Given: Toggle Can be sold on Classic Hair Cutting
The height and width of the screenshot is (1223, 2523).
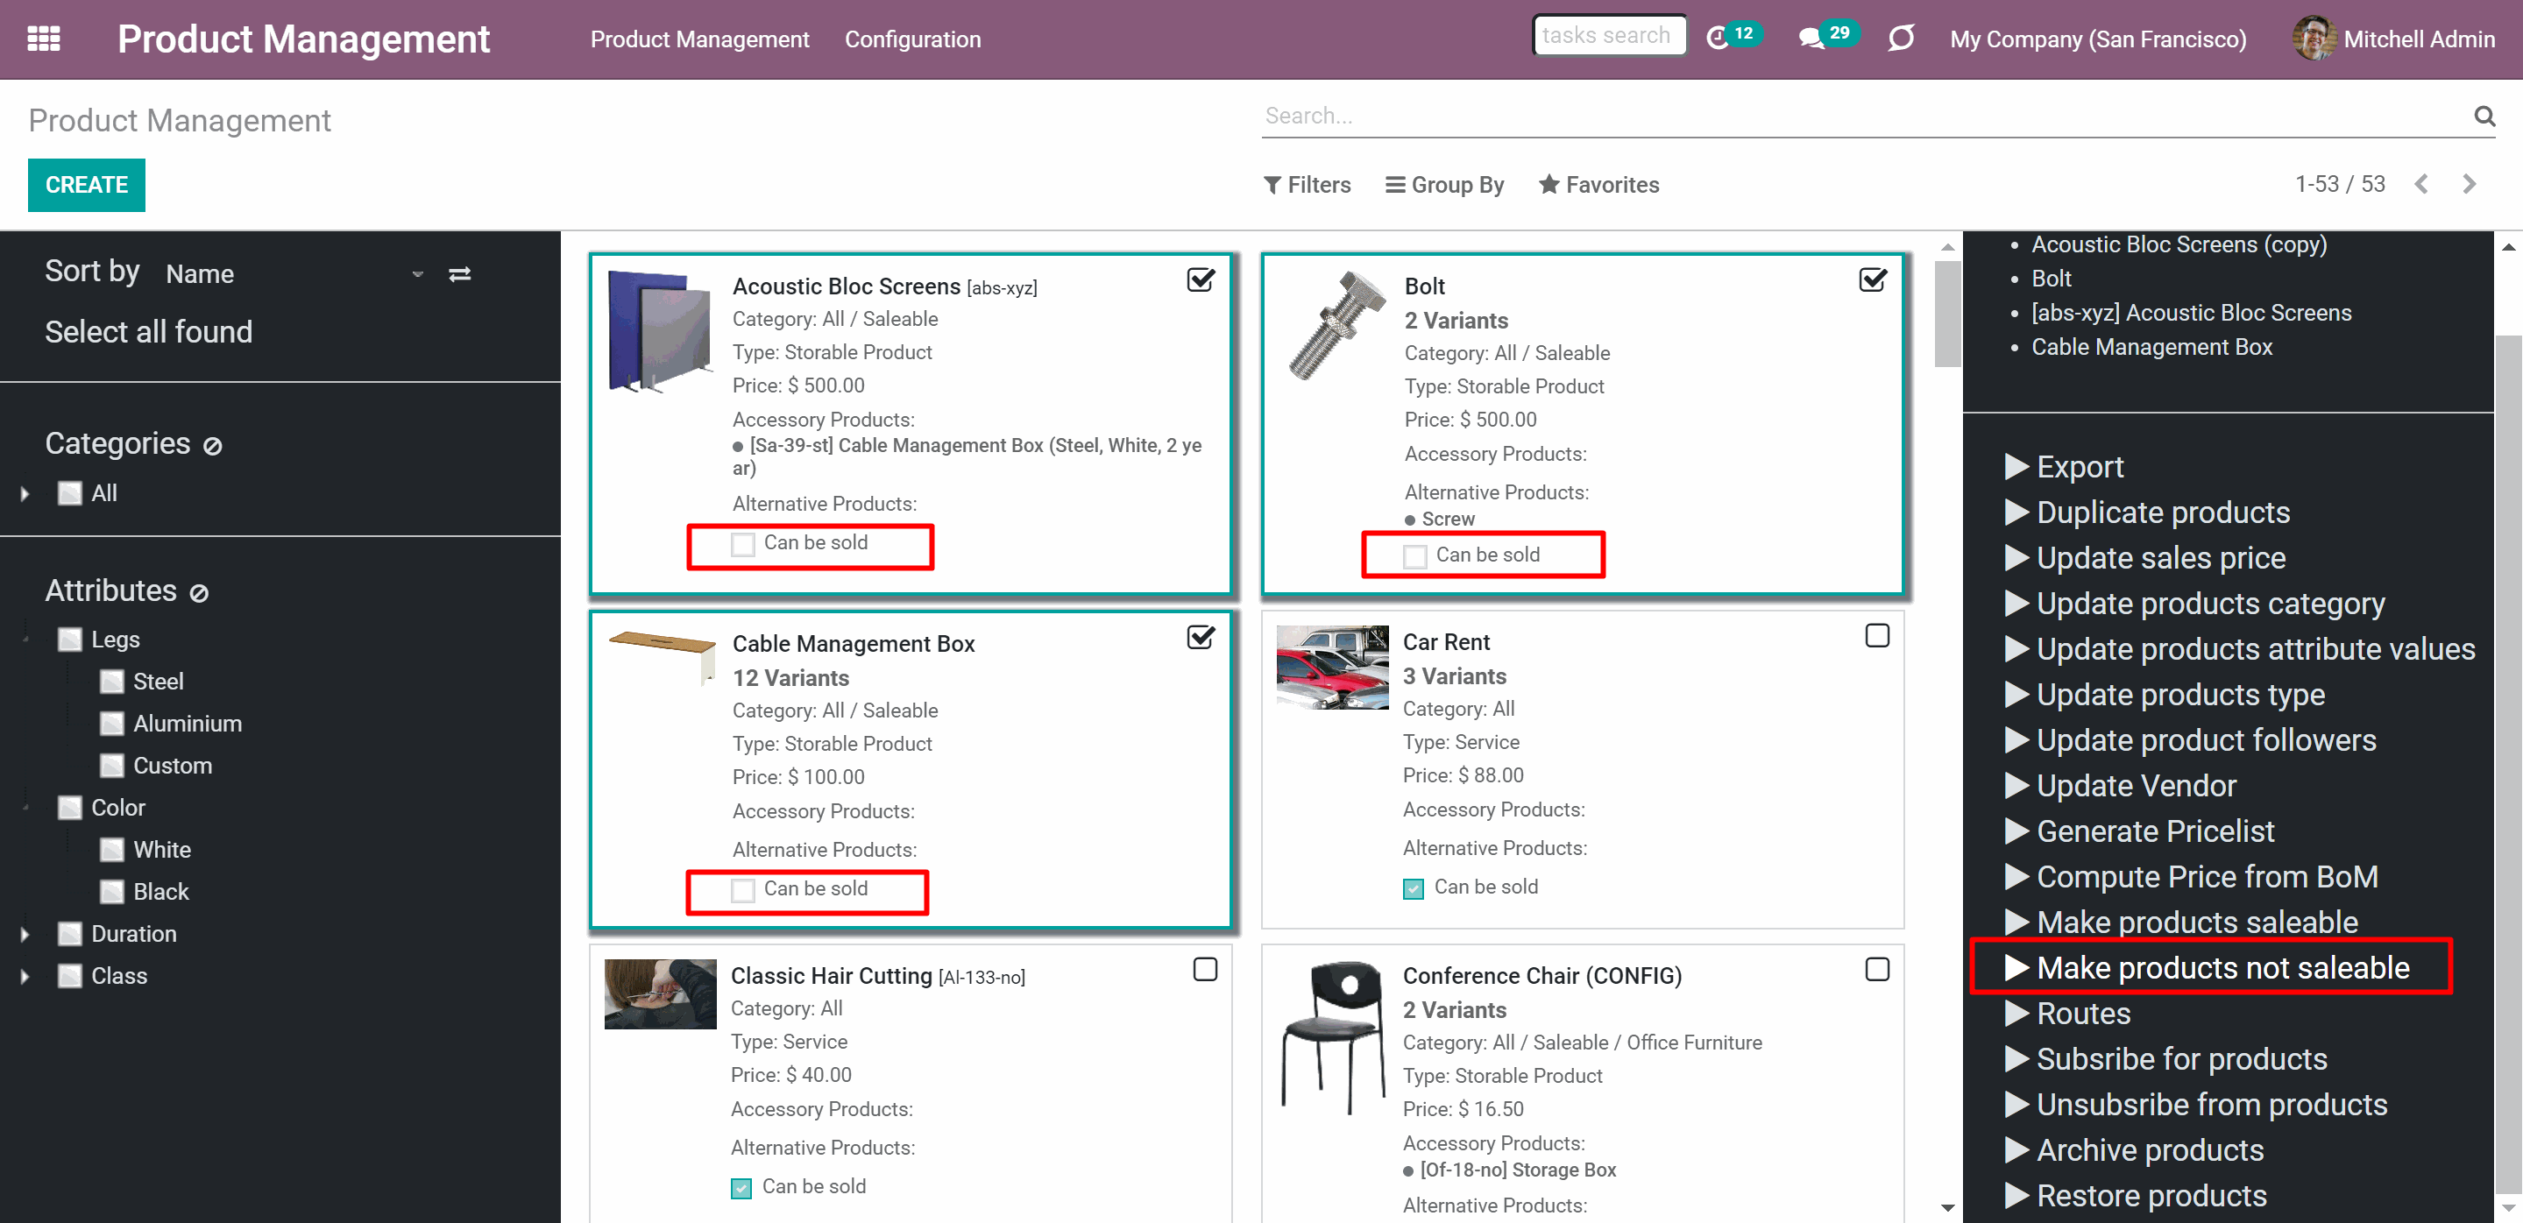Looking at the screenshot, I should 741,1188.
